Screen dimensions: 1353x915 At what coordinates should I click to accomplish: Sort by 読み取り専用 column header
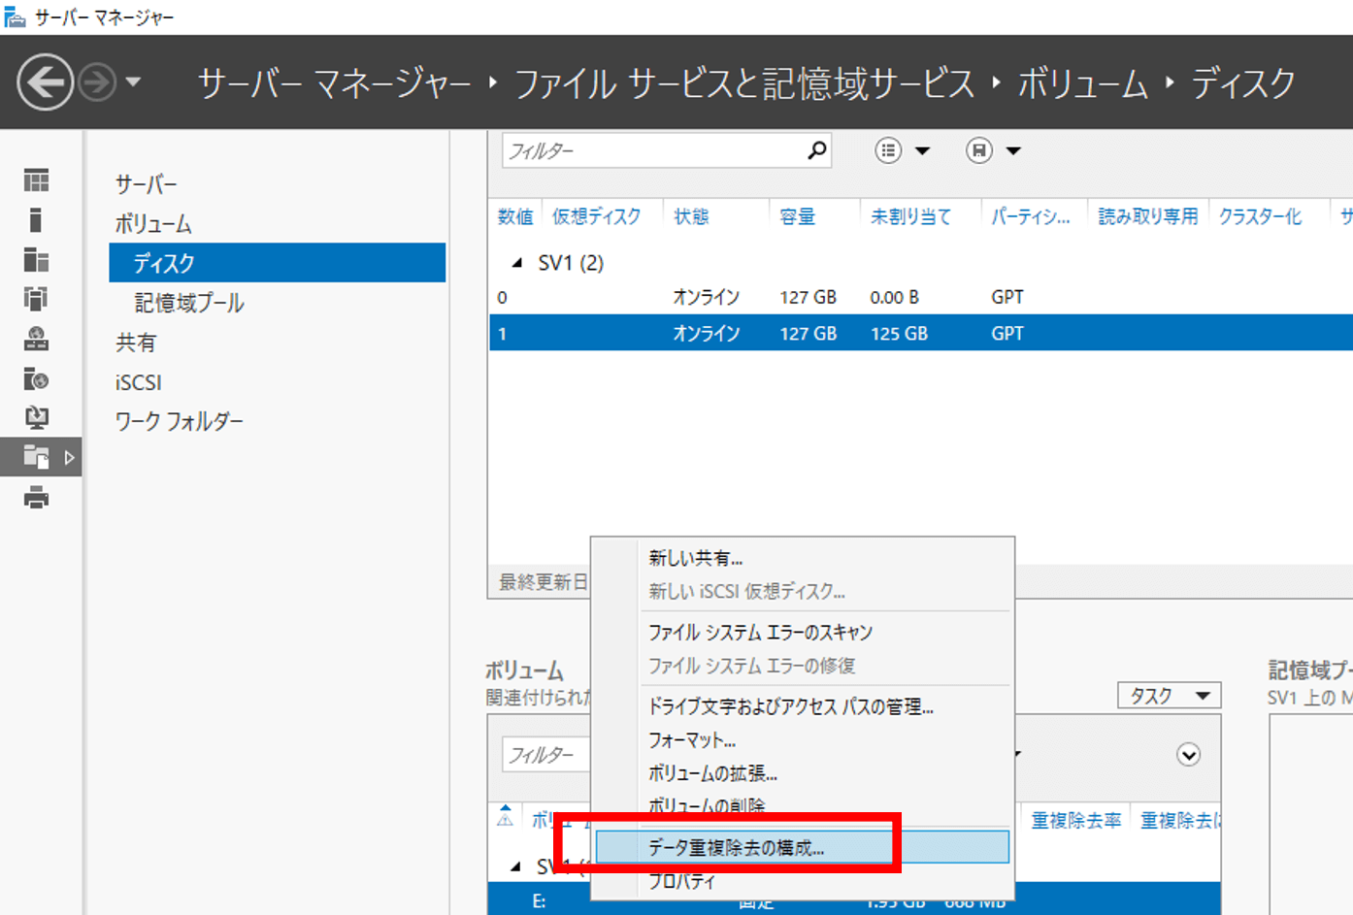tap(1148, 216)
